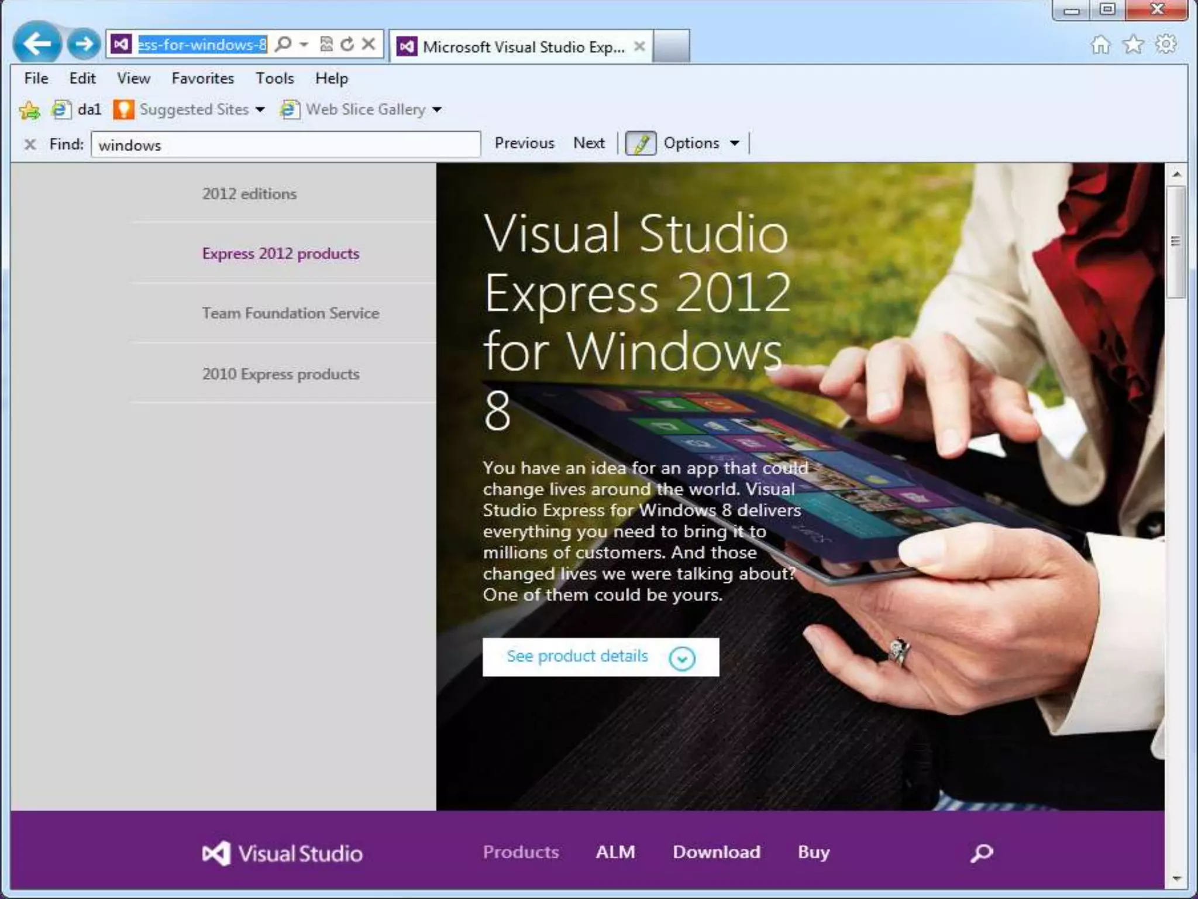The width and height of the screenshot is (1198, 899).
Task: Click the Add to Favorites bar star icon
Action: click(x=29, y=110)
